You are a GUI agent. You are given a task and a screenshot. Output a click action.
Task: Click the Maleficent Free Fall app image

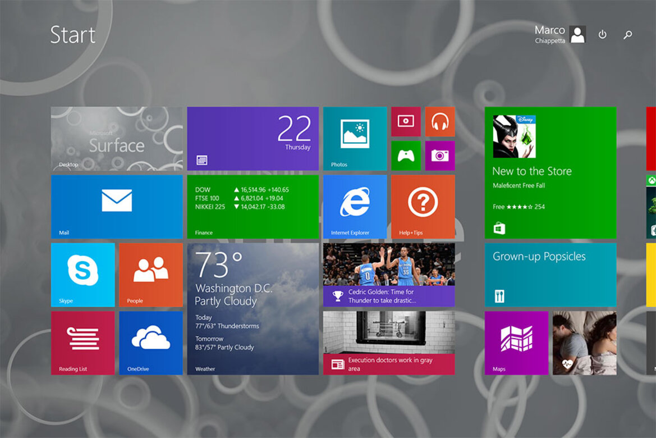point(514,136)
